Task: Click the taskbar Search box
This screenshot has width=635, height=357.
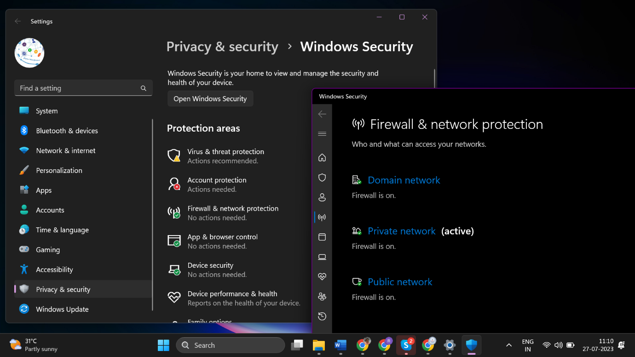Action: tap(231, 345)
